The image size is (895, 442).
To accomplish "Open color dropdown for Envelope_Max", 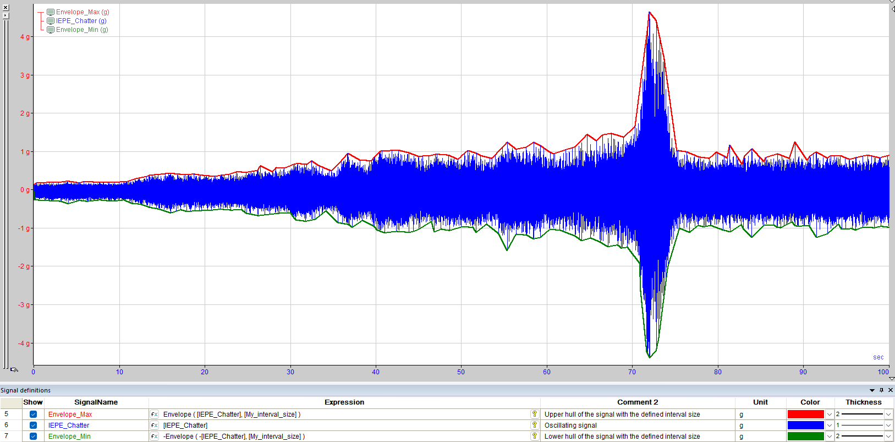I will click(830, 414).
